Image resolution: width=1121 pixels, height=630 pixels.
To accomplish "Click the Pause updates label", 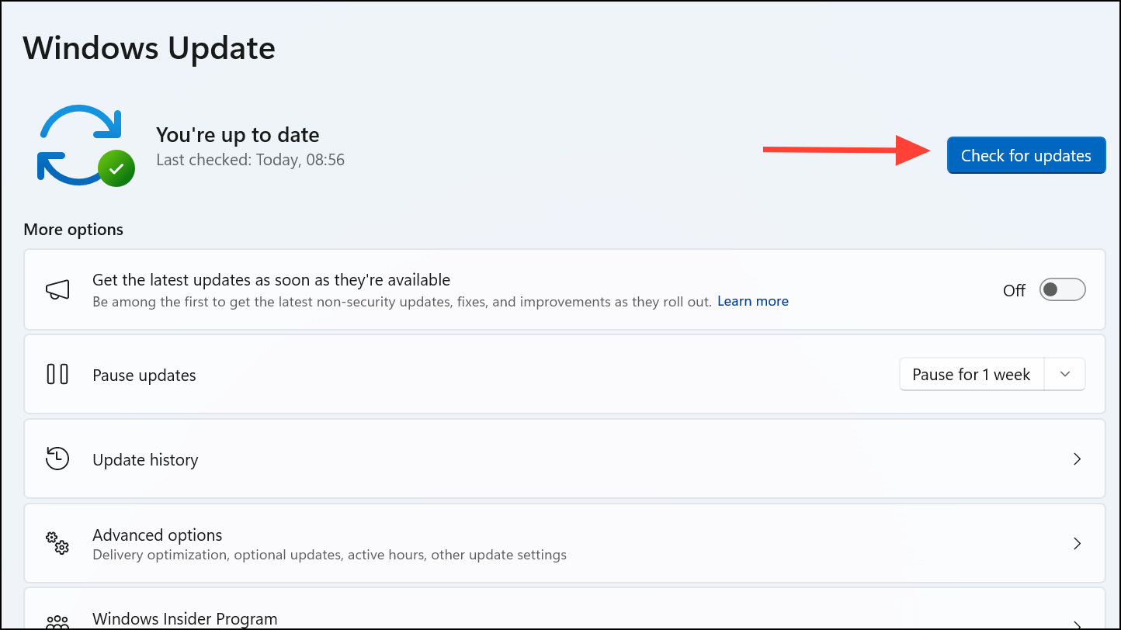I will point(144,375).
